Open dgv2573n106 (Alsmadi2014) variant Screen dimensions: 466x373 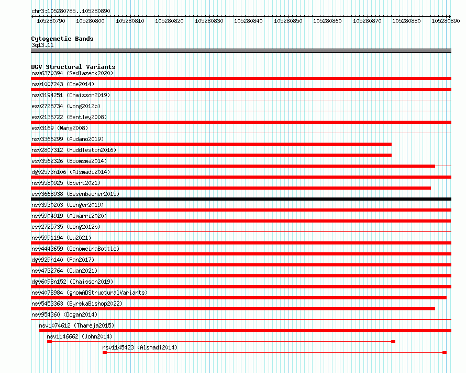click(x=71, y=172)
